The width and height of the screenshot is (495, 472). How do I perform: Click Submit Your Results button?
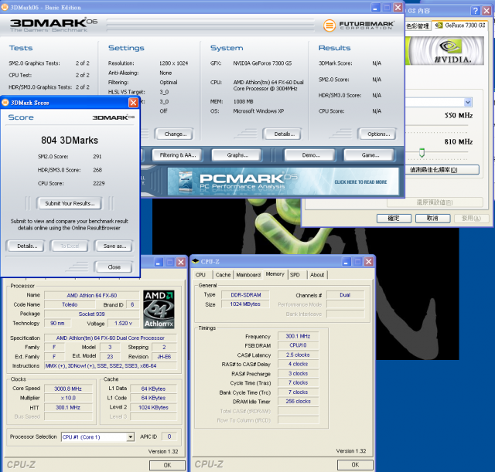coord(70,203)
